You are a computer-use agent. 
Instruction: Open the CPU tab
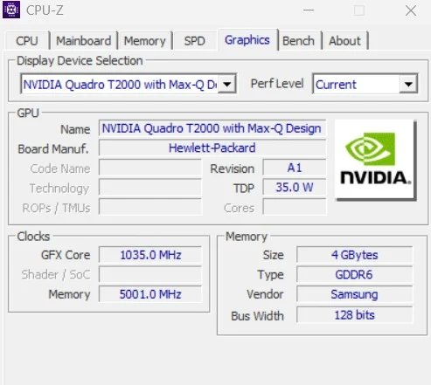(27, 41)
